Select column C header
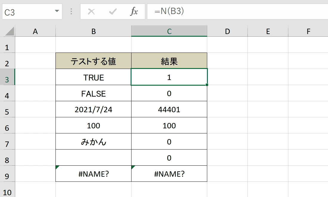The height and width of the screenshot is (197, 328). pos(169,31)
